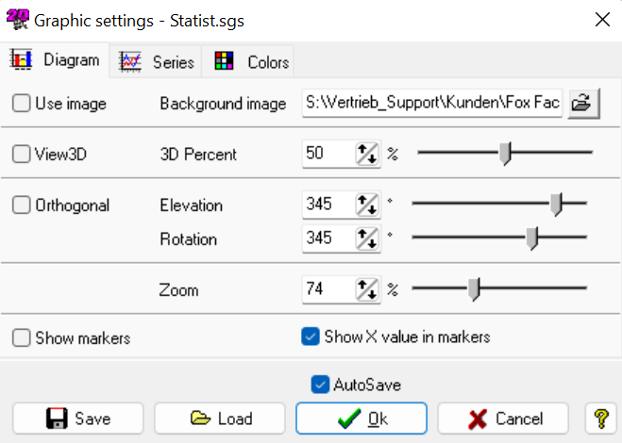Uncheck Show X value in markers
The height and width of the screenshot is (443, 622).
[x=310, y=336]
